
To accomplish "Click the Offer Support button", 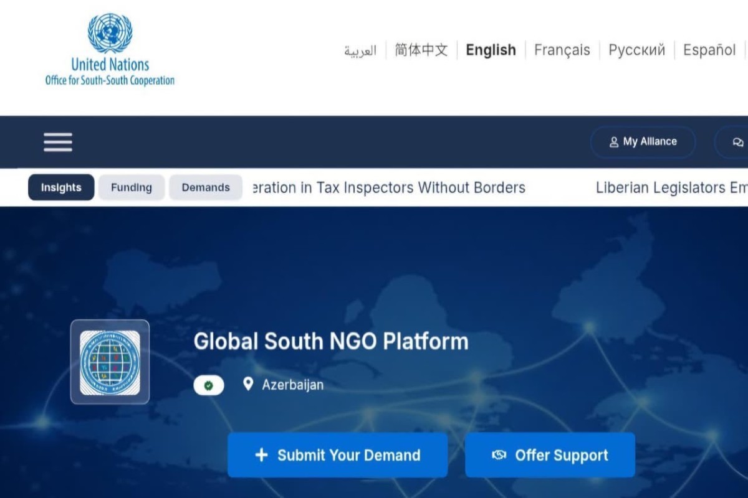I will [550, 455].
